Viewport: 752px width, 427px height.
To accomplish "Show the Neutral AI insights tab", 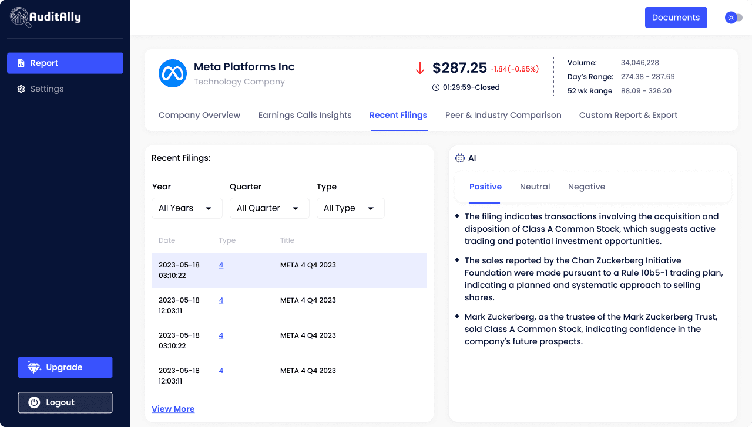I will [535, 187].
